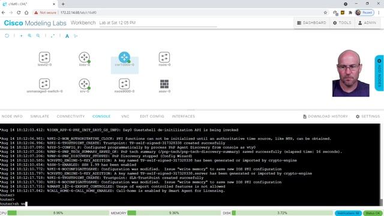Click the Not secure warning indicator
The width and height of the screenshot is (384, 216).
[46, 13]
